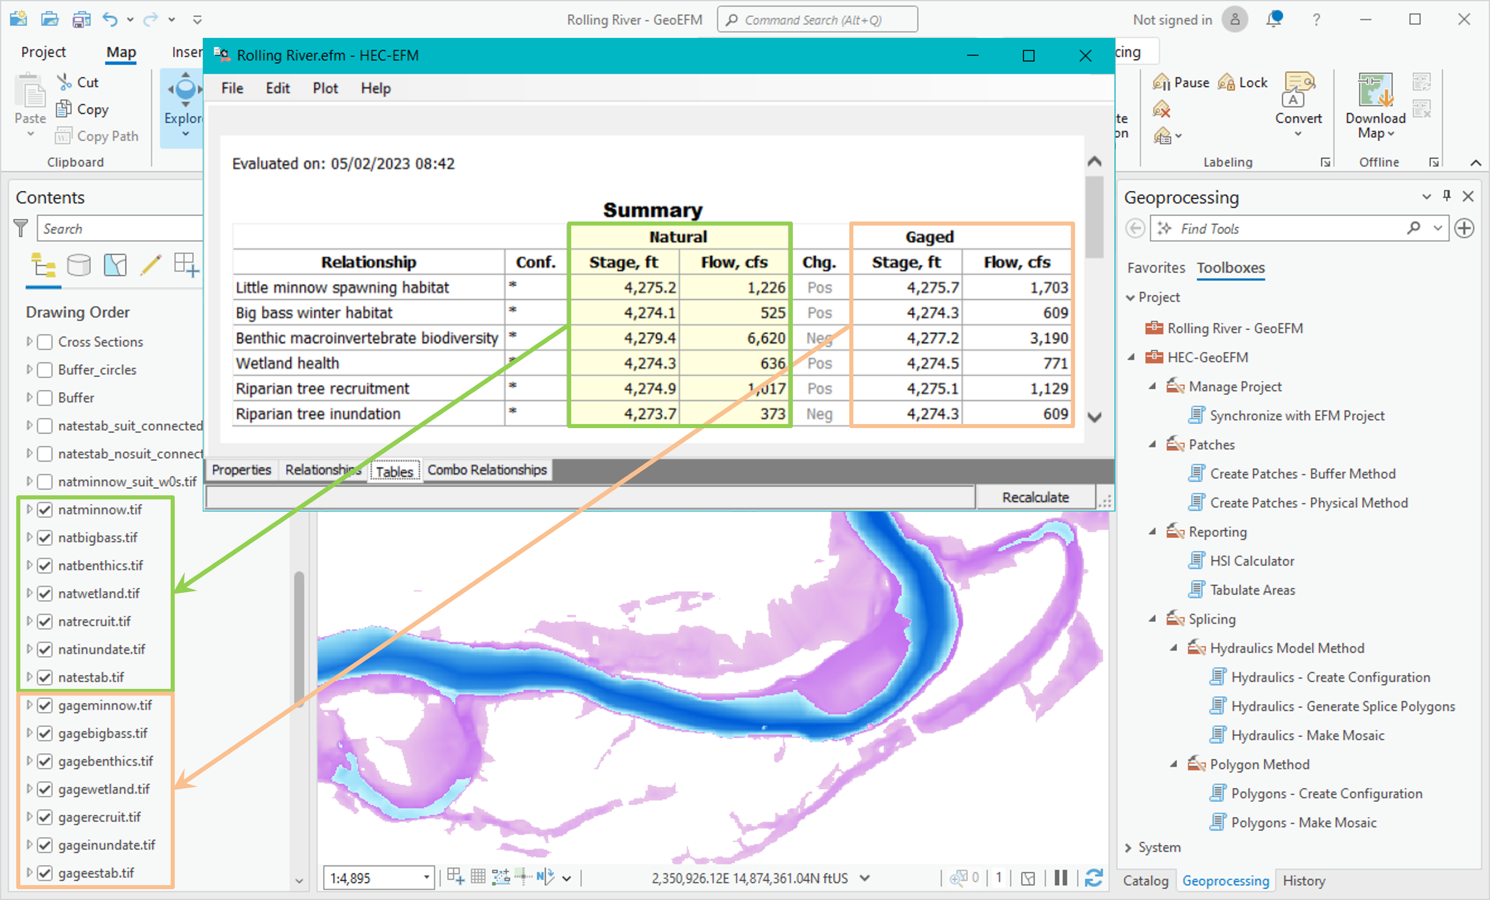This screenshot has height=900, width=1490.
Task: Uncheck the natminnow.tif layer checkbox
Action: (x=45, y=510)
